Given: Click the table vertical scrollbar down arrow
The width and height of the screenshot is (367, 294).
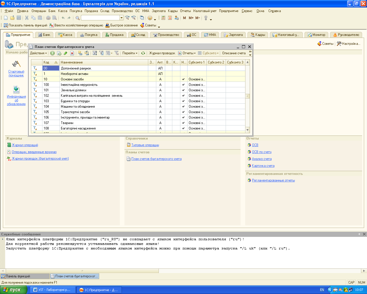Looking at the screenshot, I should point(248,130).
